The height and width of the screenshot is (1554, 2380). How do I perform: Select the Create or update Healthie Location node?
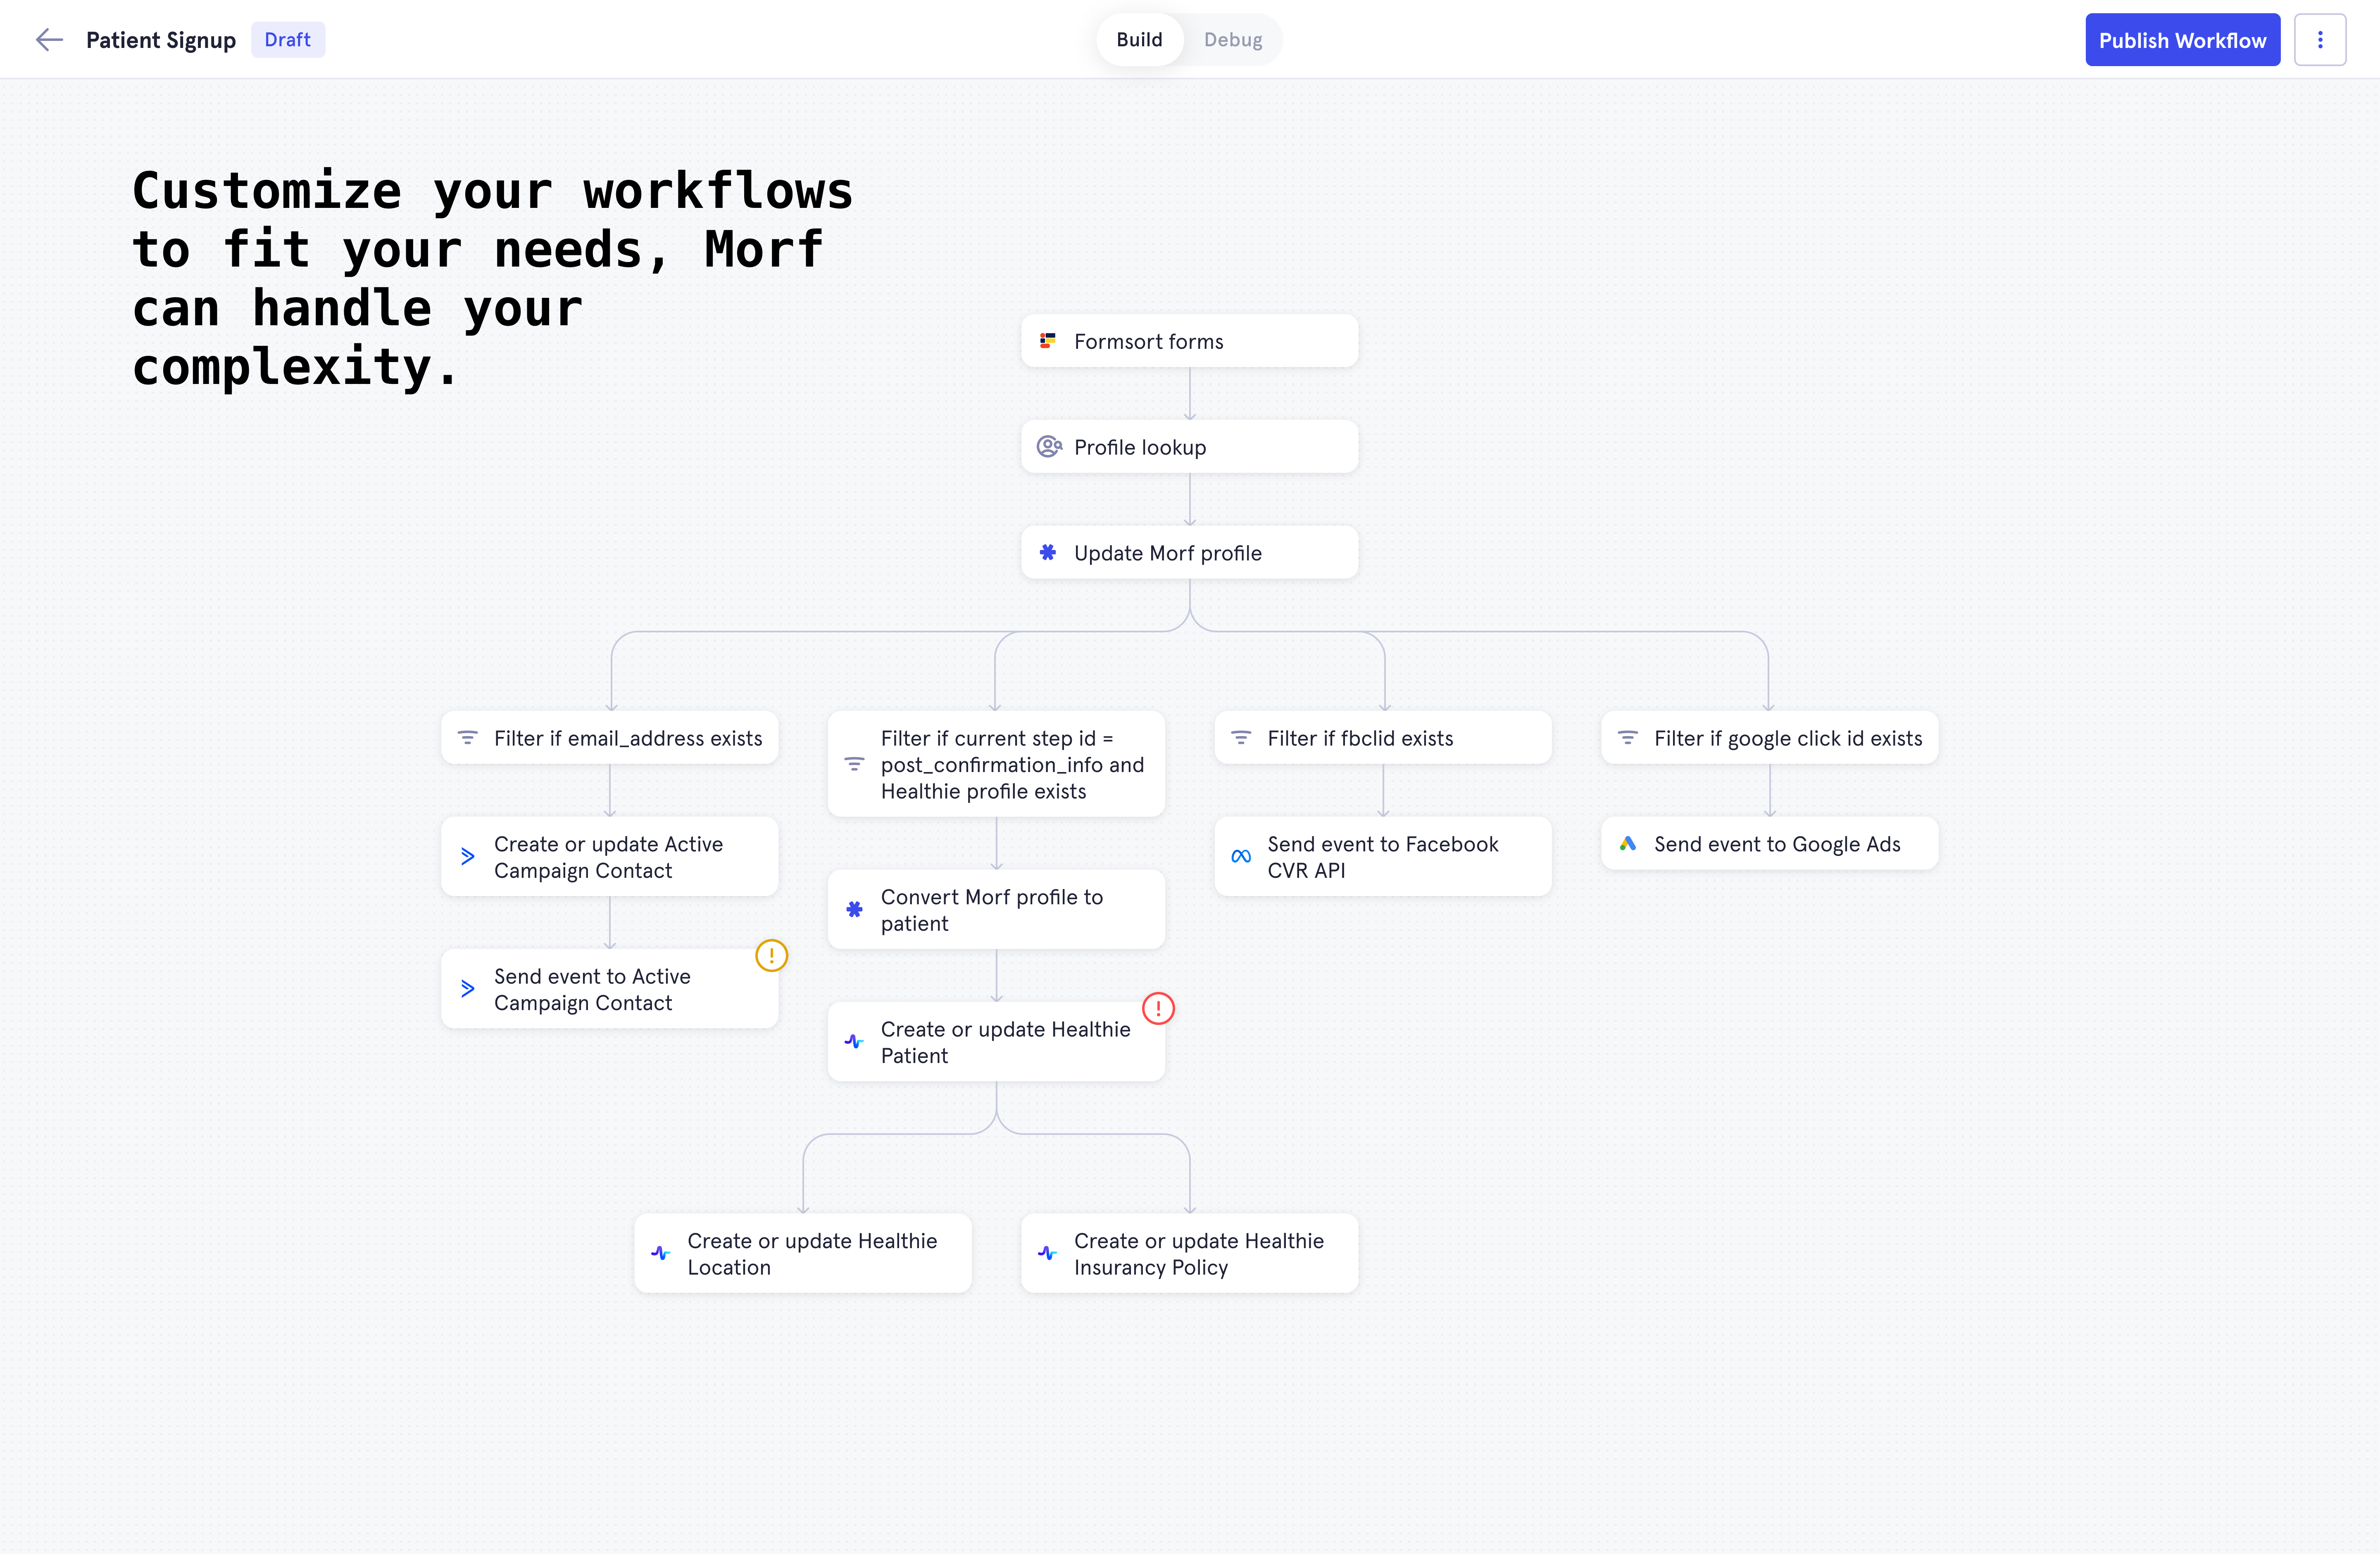[x=803, y=1254]
